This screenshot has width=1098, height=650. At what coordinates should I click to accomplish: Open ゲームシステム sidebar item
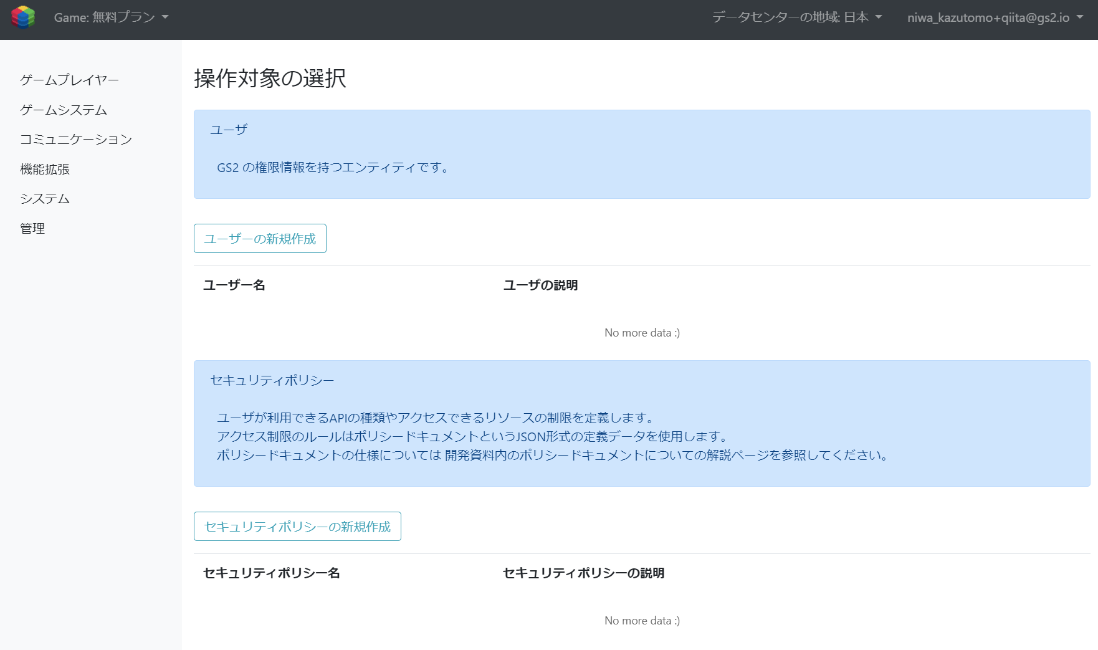[64, 110]
